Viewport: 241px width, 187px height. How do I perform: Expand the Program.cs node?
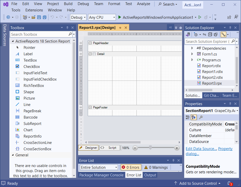coord(192,60)
